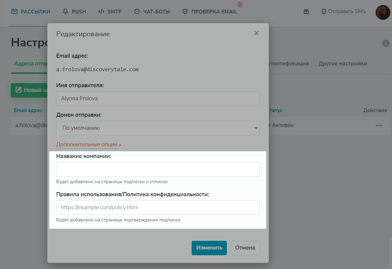Screen dimensions: 392x269
Task: Click the gift icon in the header
Action: click(306, 12)
